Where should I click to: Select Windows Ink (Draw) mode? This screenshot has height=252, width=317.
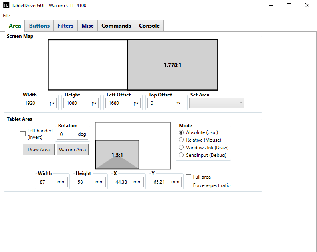click(x=181, y=148)
